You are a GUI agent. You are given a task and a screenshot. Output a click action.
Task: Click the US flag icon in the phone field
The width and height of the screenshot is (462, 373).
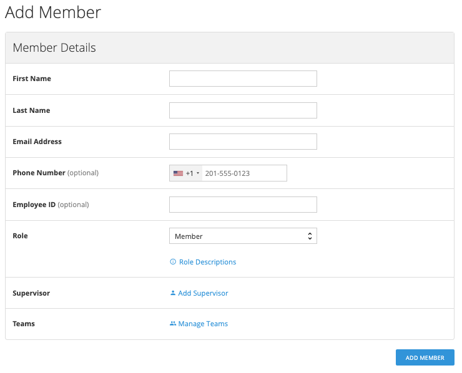click(178, 173)
